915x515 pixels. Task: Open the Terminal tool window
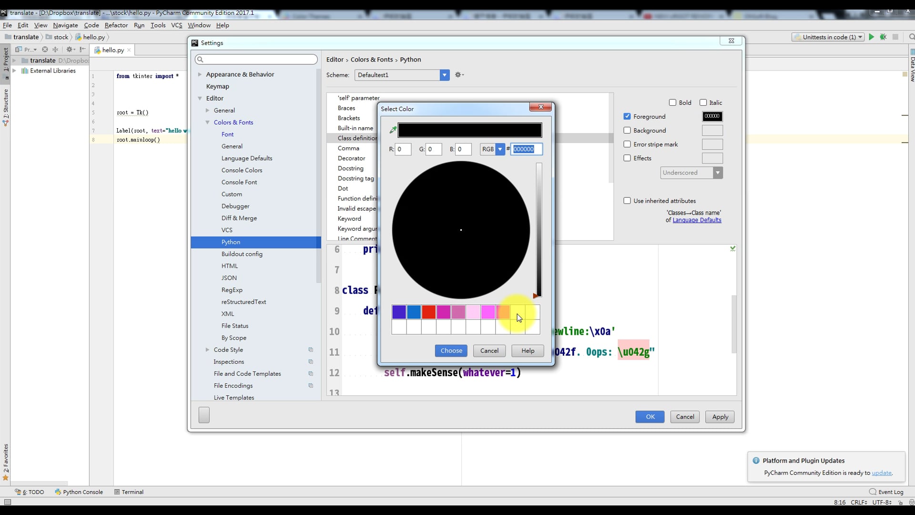click(x=129, y=492)
